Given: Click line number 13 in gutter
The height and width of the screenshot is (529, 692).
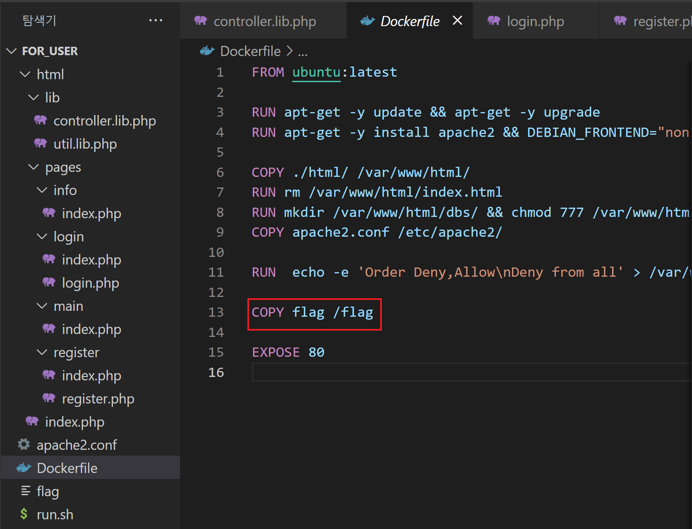Looking at the screenshot, I should pos(216,312).
